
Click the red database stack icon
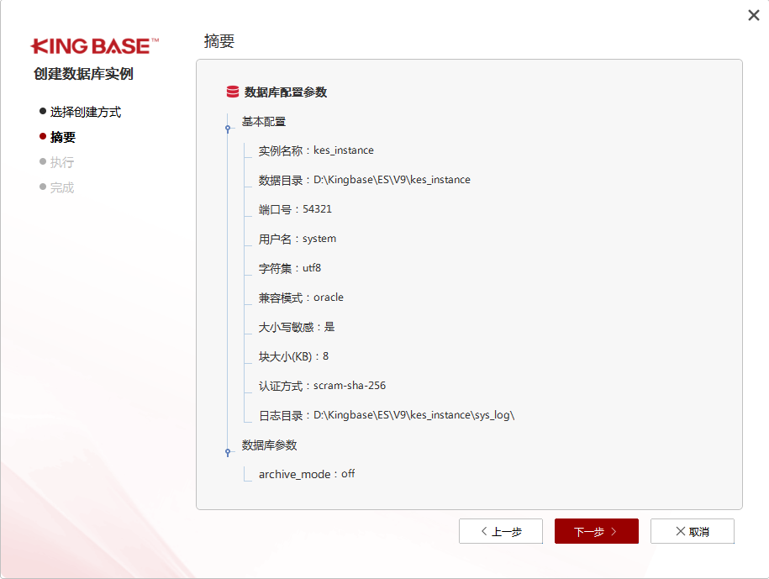click(x=233, y=92)
